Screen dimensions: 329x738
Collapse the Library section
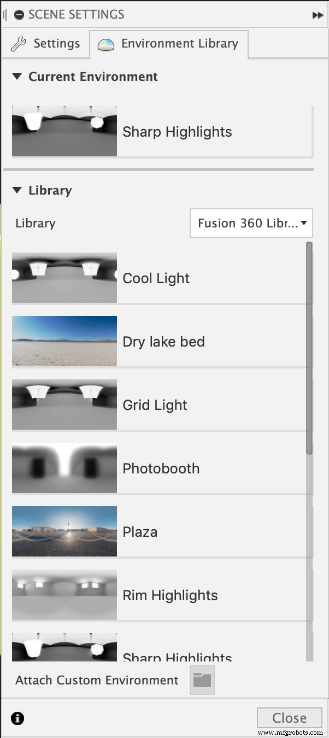click(16, 190)
